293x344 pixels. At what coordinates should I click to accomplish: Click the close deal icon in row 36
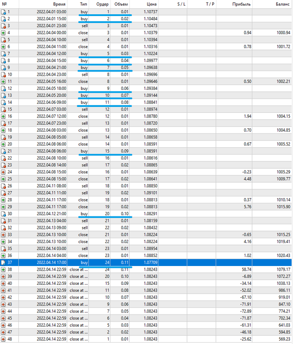coord(3,256)
